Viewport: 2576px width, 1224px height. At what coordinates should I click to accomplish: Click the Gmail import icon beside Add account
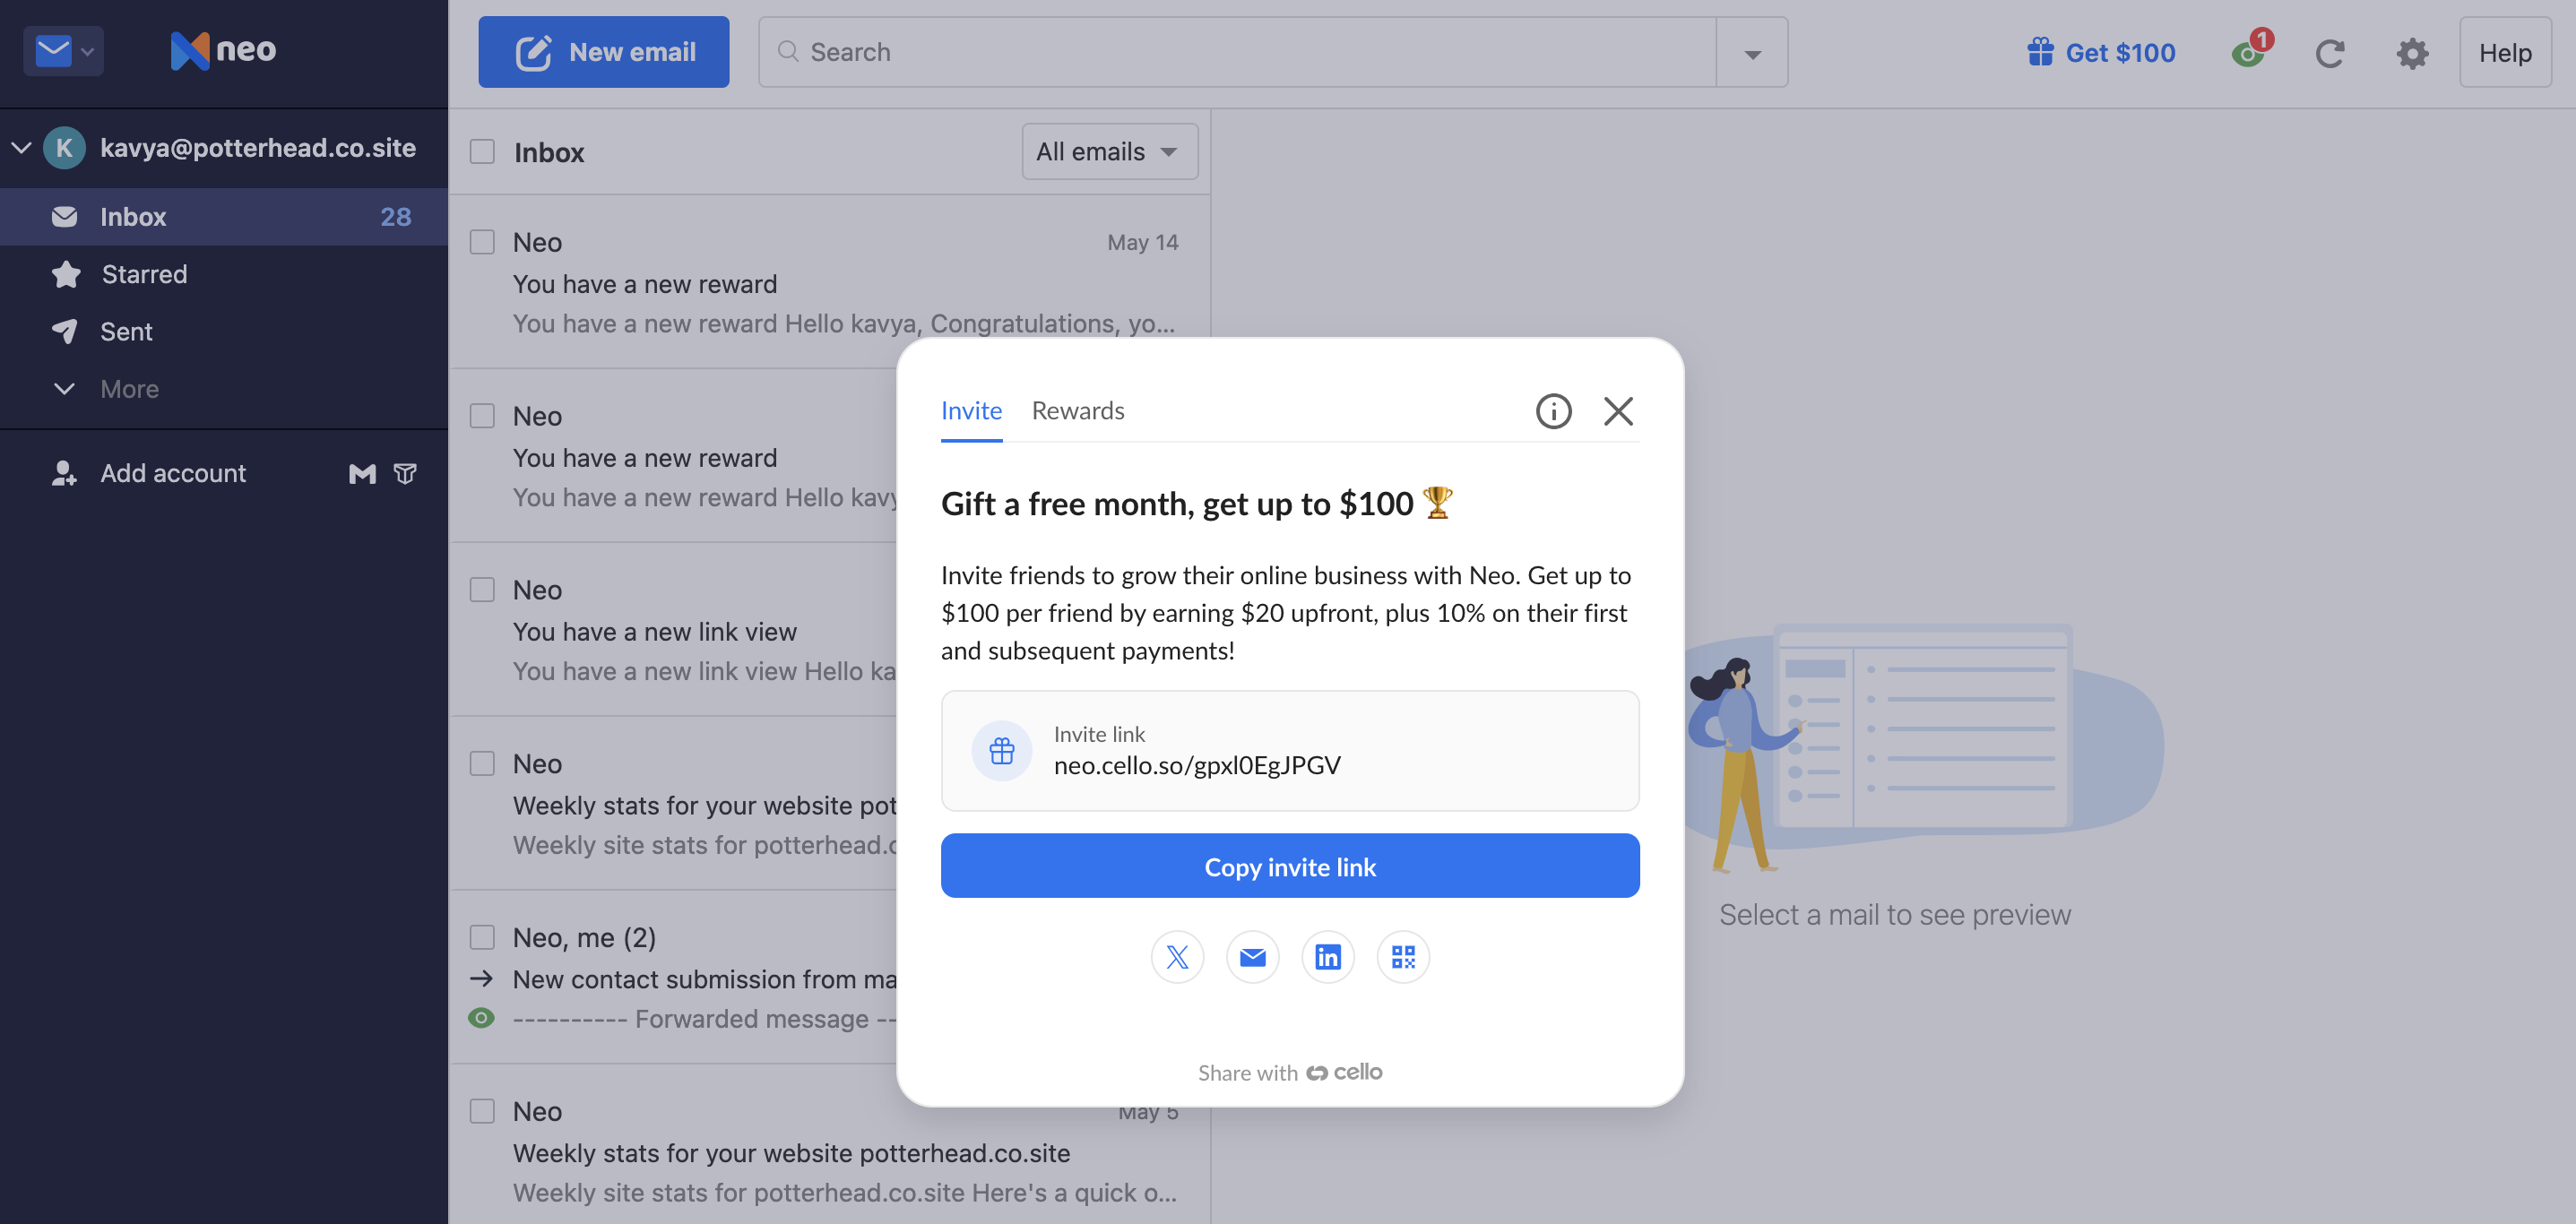tap(362, 474)
